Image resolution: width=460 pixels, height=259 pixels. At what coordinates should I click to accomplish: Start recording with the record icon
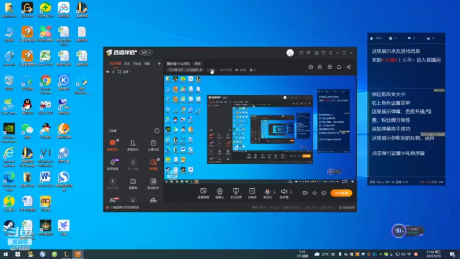(305, 193)
